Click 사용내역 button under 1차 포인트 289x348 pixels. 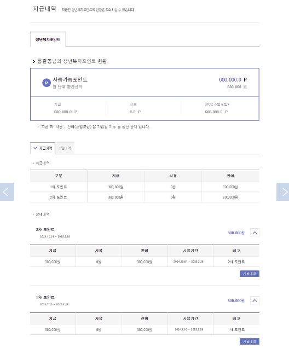pyautogui.click(x=249, y=341)
